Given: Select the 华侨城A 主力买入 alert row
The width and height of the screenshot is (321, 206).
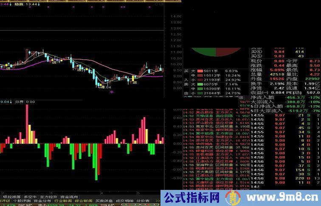Looking at the screenshot, I should [x=216, y=144].
